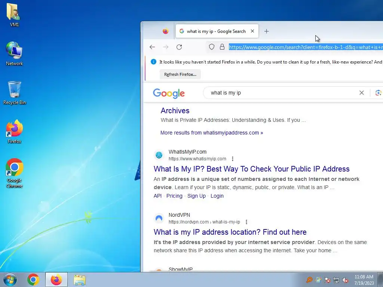Screen dimensions: 383x287
Task: Open 'What Is My IP? Best Way' result
Action: tap(252, 169)
